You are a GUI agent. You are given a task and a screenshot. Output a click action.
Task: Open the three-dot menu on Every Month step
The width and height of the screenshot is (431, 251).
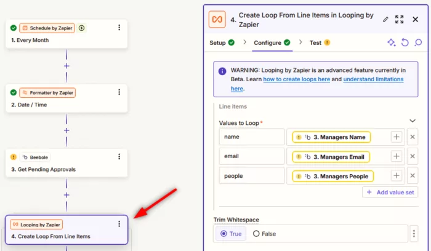119,28
